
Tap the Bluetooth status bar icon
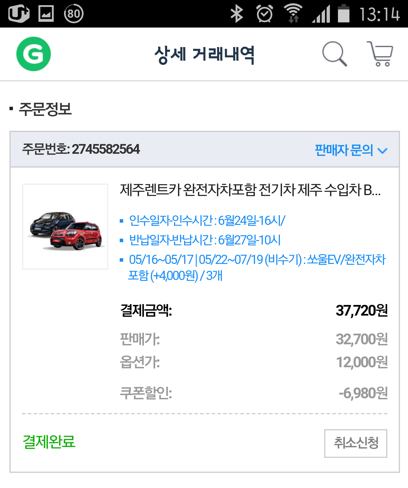coord(237,14)
